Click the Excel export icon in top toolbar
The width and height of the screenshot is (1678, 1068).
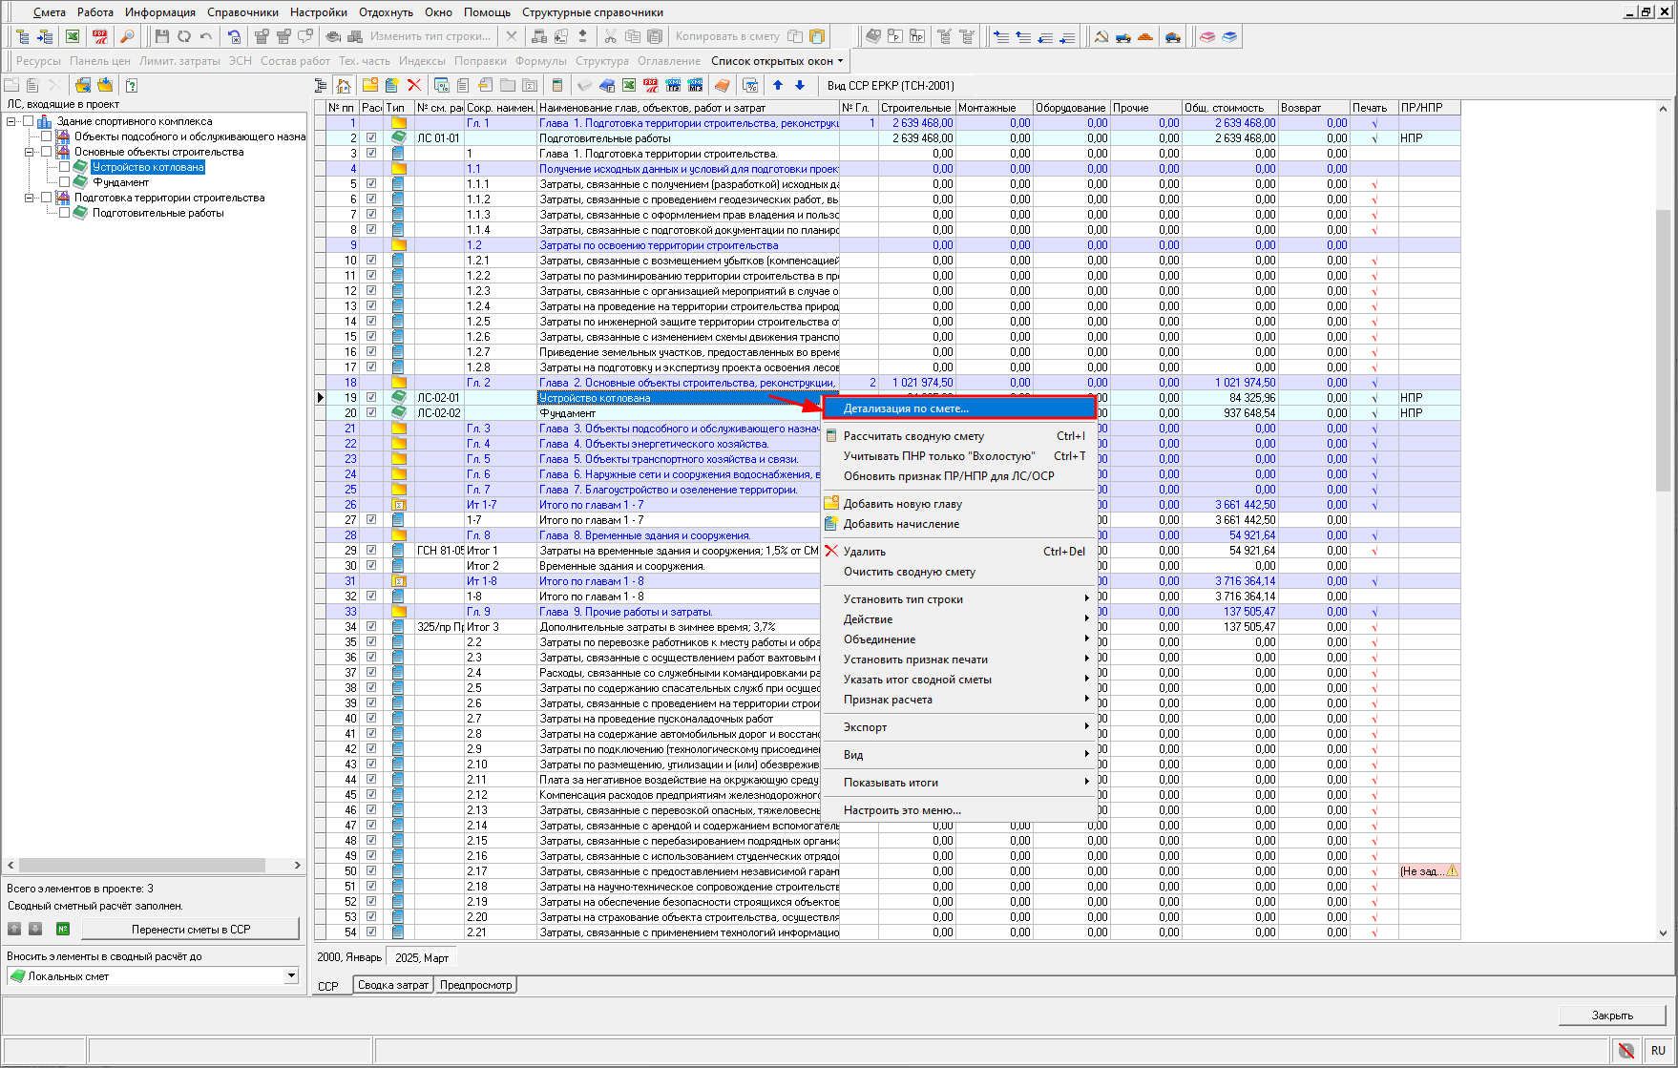(x=73, y=36)
